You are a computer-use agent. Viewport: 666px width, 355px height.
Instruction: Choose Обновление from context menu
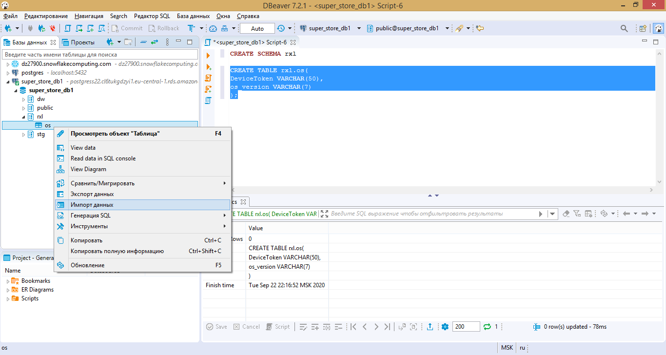142,265
